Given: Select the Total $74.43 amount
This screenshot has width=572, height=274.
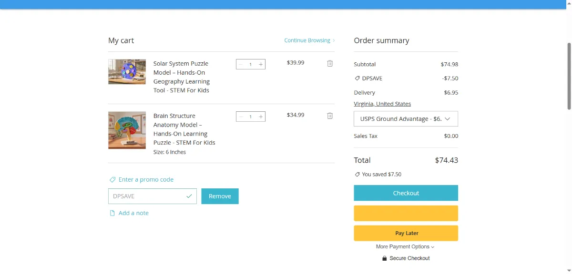Looking at the screenshot, I should click(447, 160).
